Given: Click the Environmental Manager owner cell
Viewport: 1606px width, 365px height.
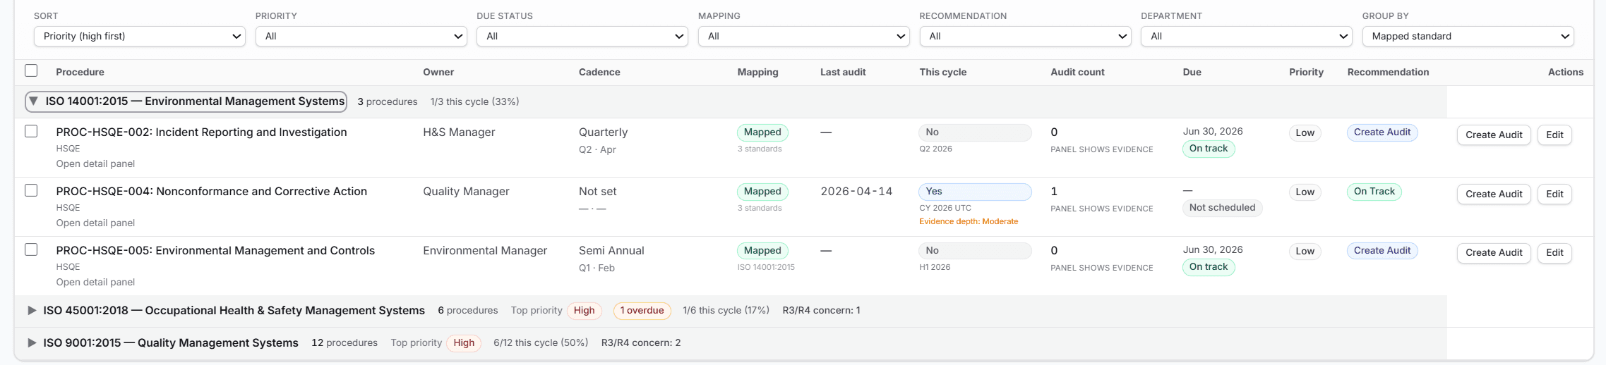Looking at the screenshot, I should [x=485, y=251].
